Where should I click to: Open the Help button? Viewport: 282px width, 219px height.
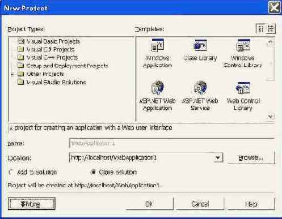tap(251, 204)
